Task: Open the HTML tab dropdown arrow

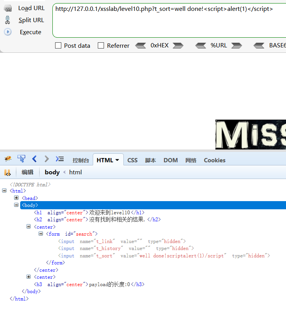Action: point(117,160)
